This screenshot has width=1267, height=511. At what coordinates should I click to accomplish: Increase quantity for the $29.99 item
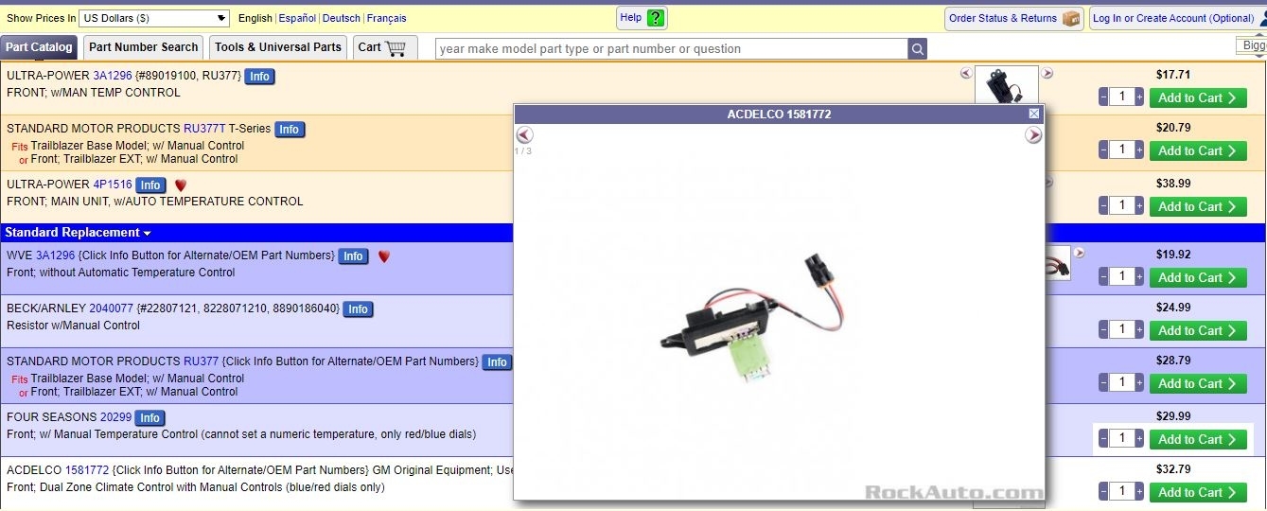point(1139,438)
